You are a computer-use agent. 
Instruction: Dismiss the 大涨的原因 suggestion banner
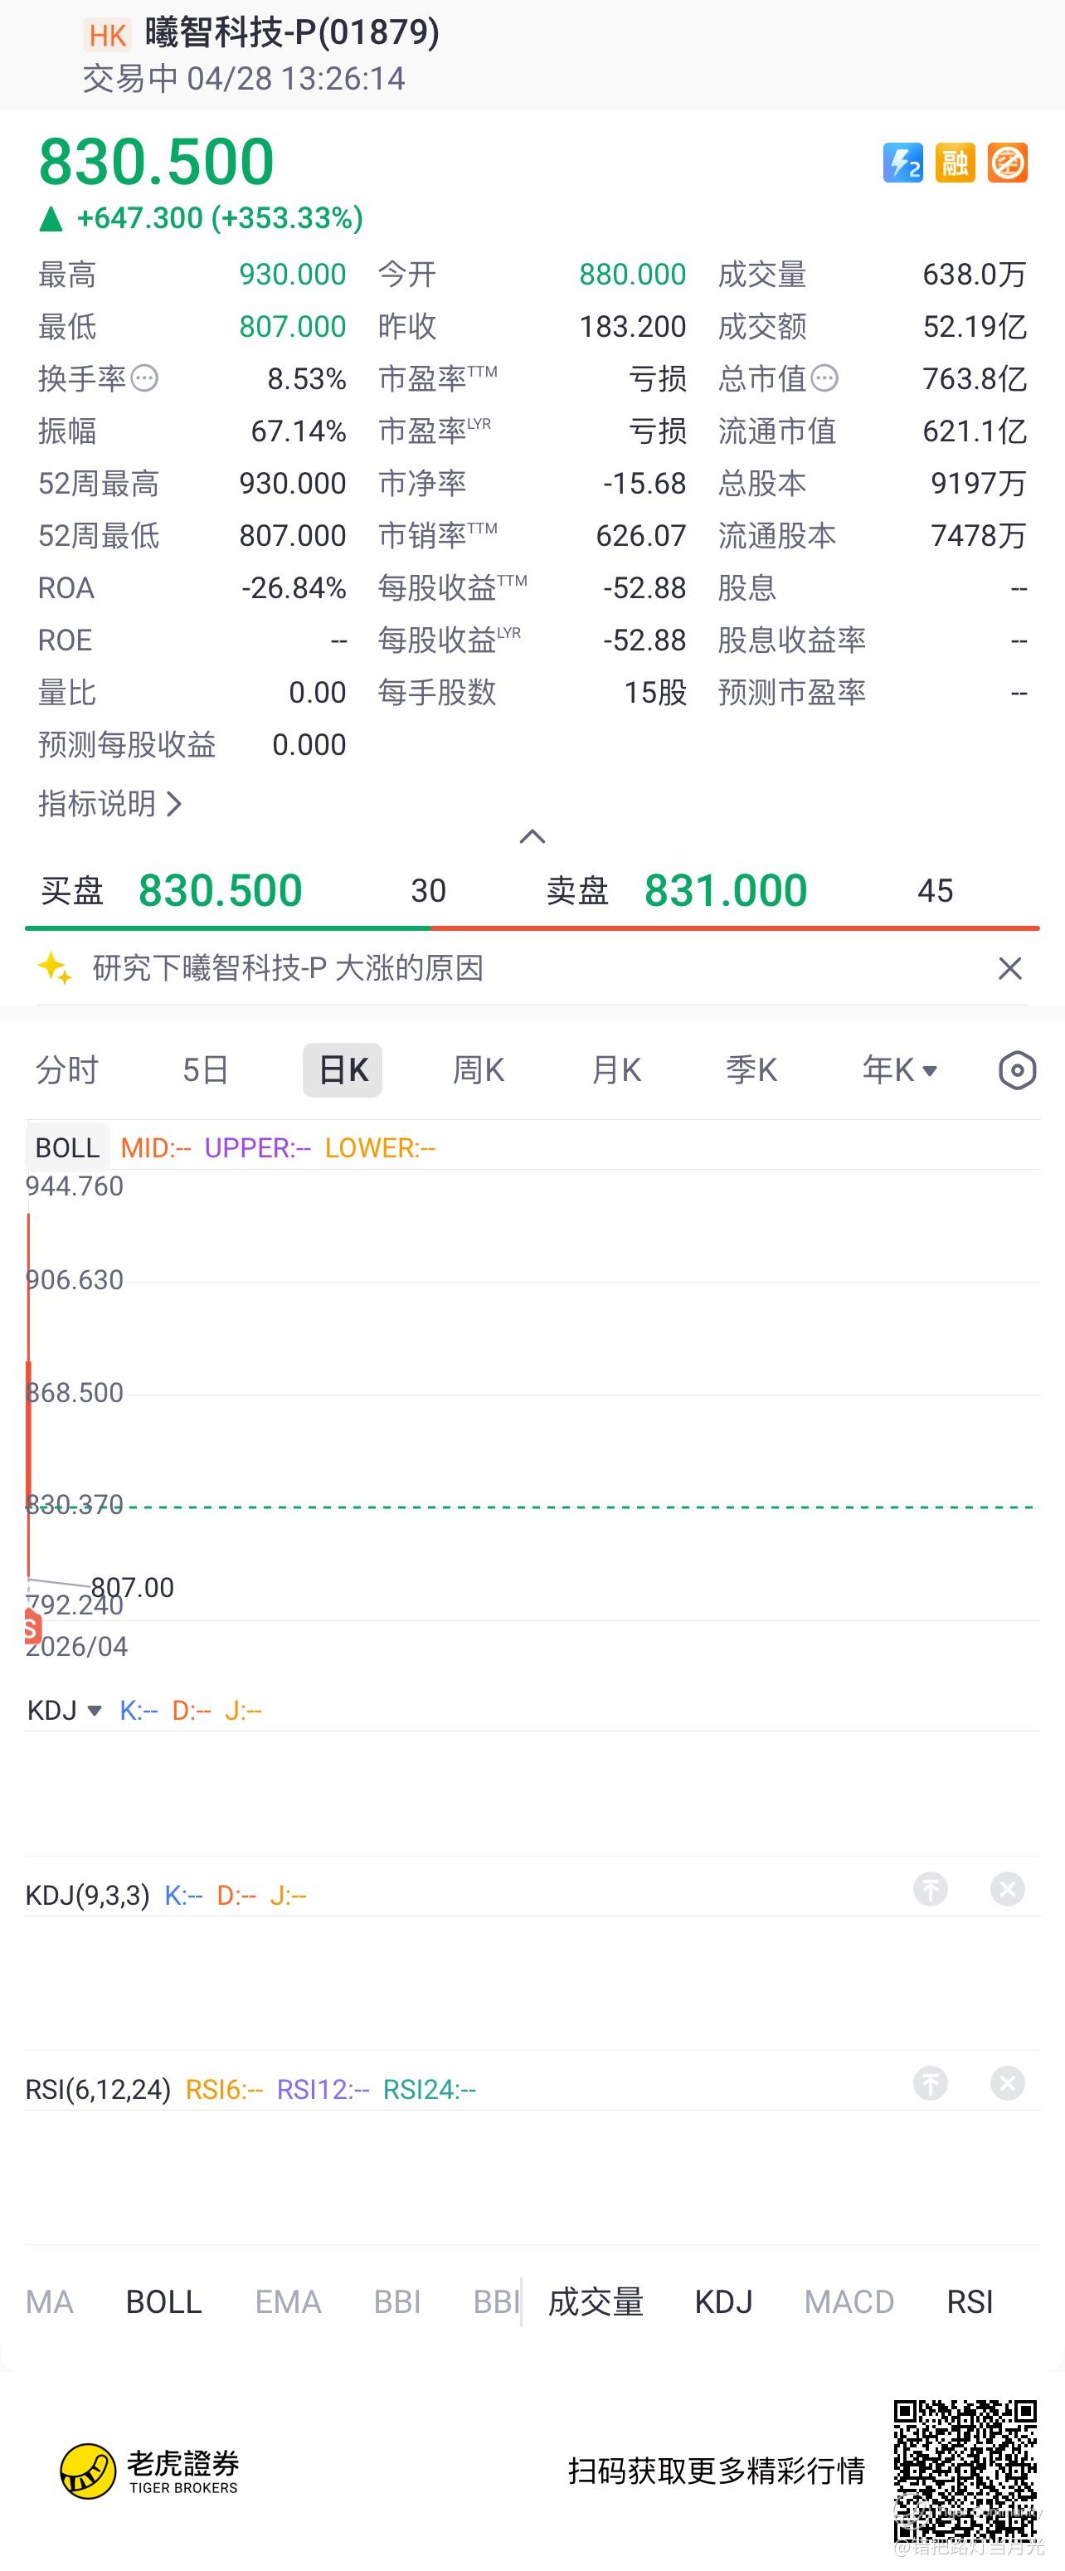point(1010,968)
